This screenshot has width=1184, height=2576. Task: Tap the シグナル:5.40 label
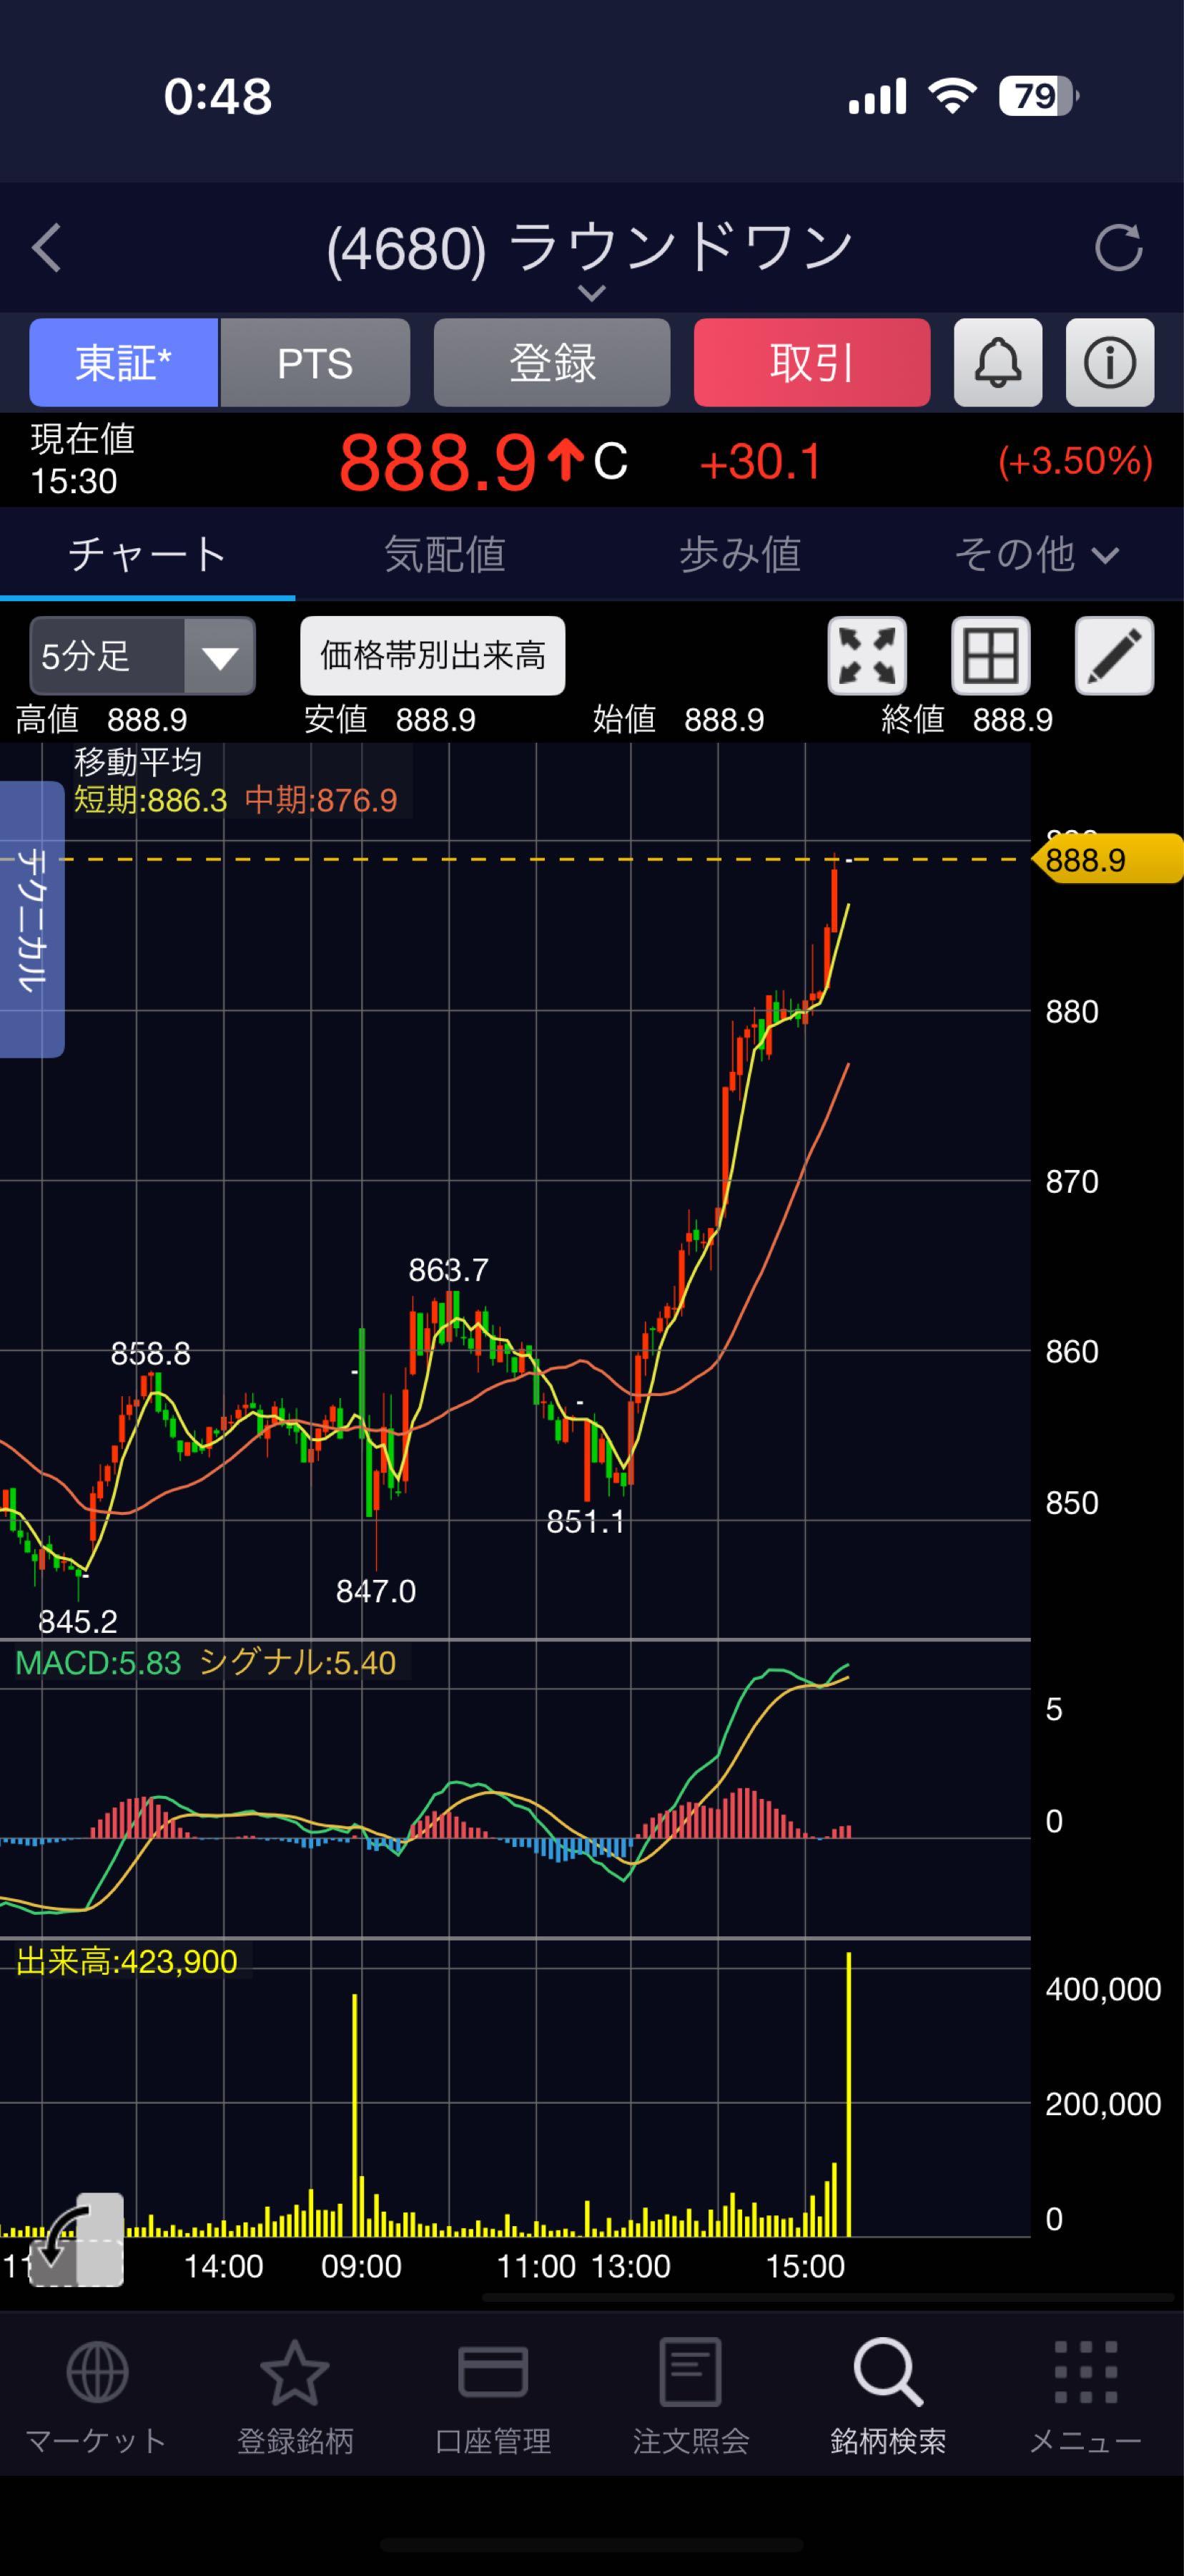tap(297, 1663)
